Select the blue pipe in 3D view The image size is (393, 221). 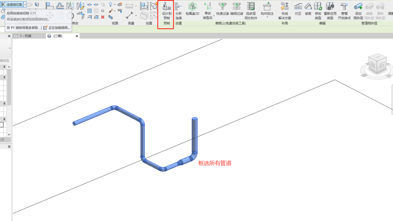[x=143, y=140]
